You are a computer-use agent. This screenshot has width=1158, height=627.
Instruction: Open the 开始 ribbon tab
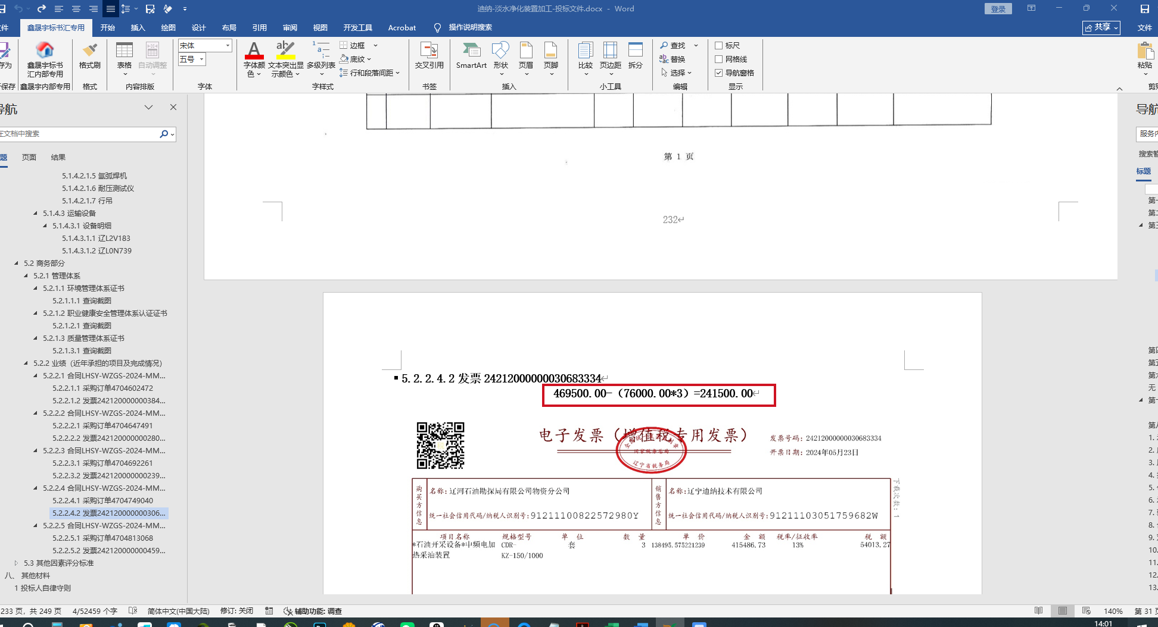pyautogui.click(x=108, y=27)
